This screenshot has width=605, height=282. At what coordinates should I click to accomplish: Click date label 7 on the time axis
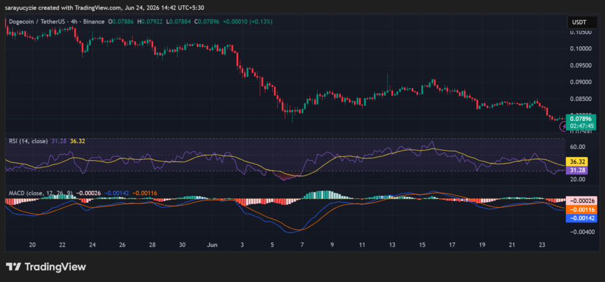[302, 245]
